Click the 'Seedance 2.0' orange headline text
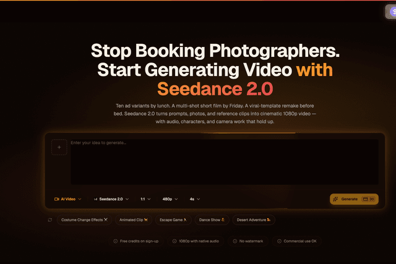Viewport: 396px width, 264px height. click(215, 89)
